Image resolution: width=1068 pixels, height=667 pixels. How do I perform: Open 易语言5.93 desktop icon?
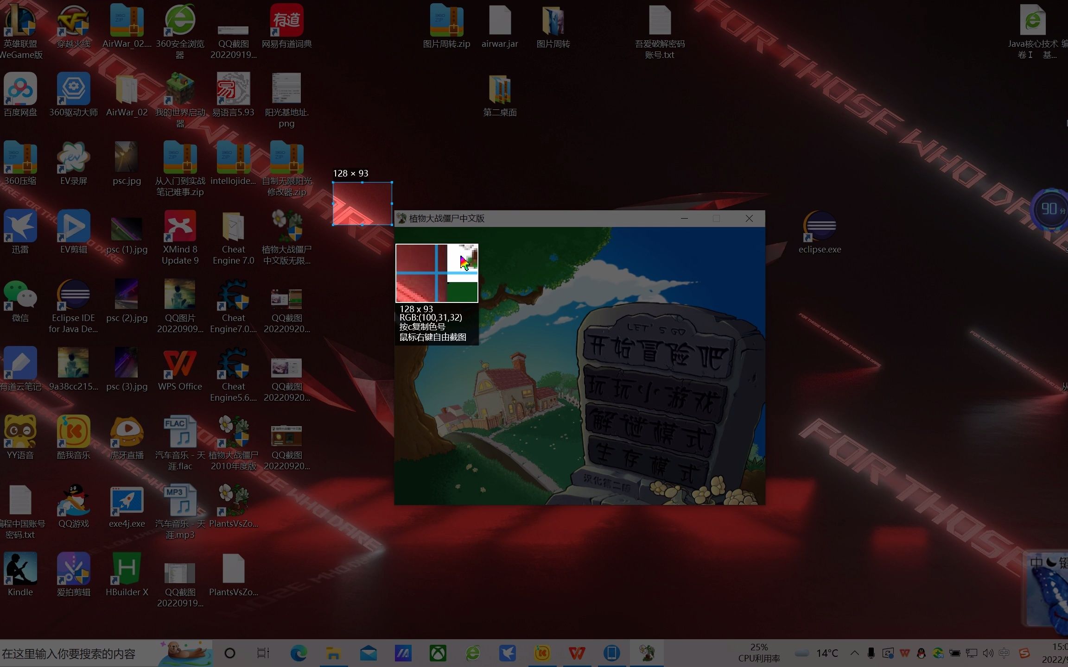coord(233,95)
